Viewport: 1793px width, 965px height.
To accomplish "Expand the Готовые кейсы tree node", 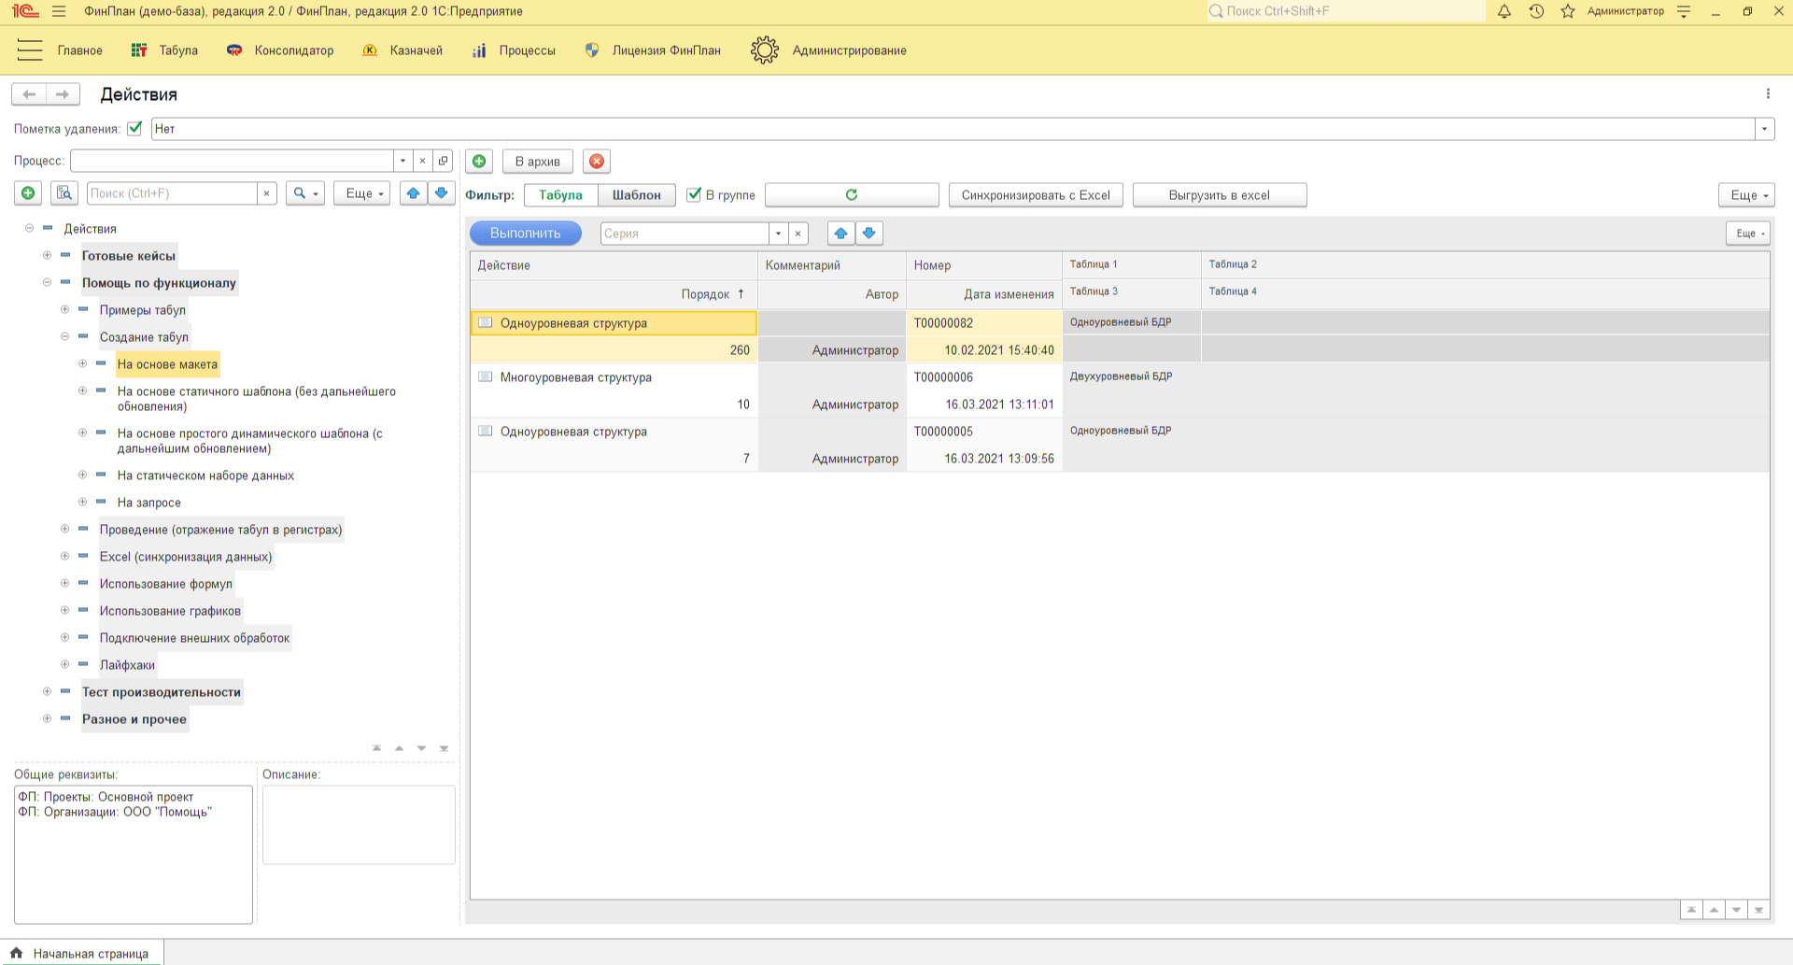I will 47,255.
